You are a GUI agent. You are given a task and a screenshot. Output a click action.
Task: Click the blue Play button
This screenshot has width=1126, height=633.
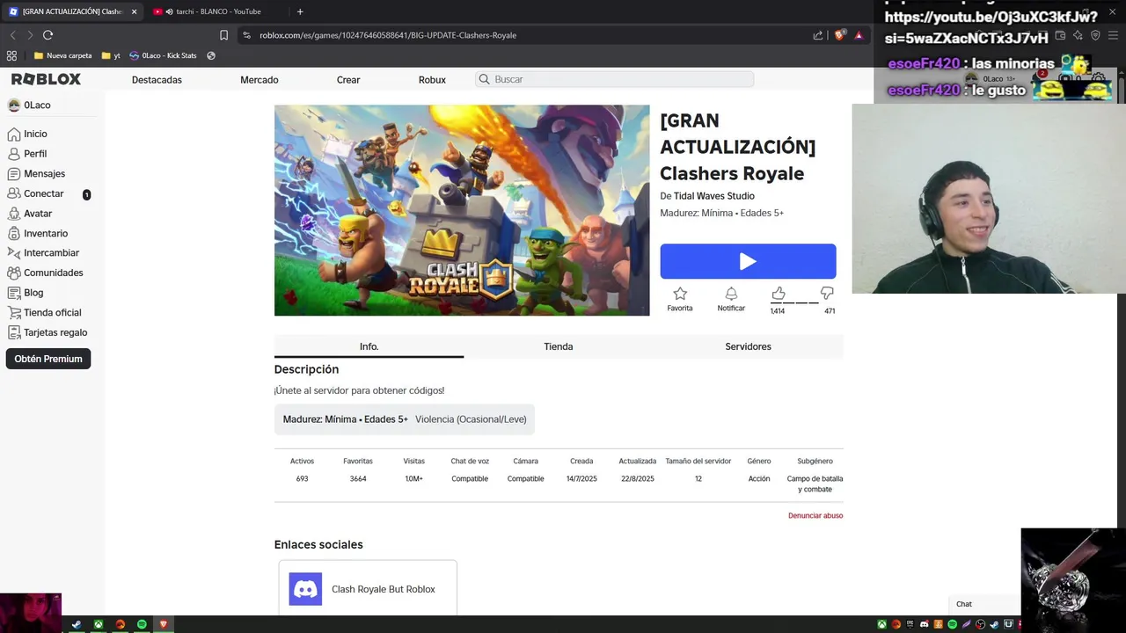pyautogui.click(x=748, y=261)
